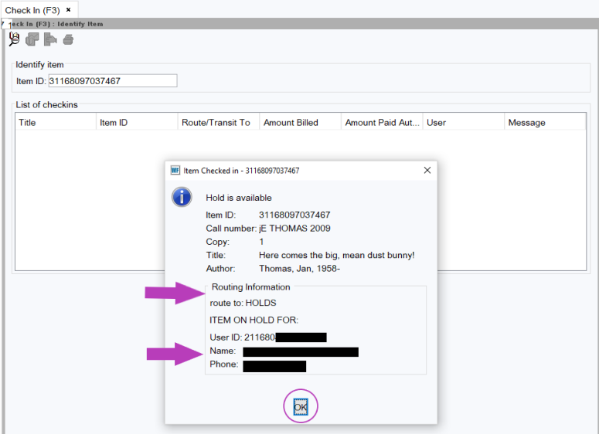Click the blue information icon in dialog
The width and height of the screenshot is (599, 434).
coord(182,197)
